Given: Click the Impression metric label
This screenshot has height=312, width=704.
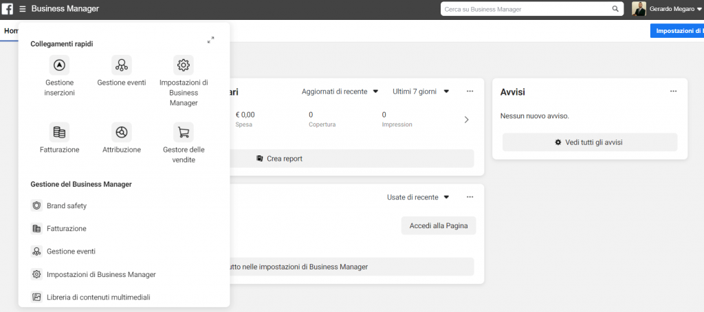Looking at the screenshot, I should [x=397, y=124].
